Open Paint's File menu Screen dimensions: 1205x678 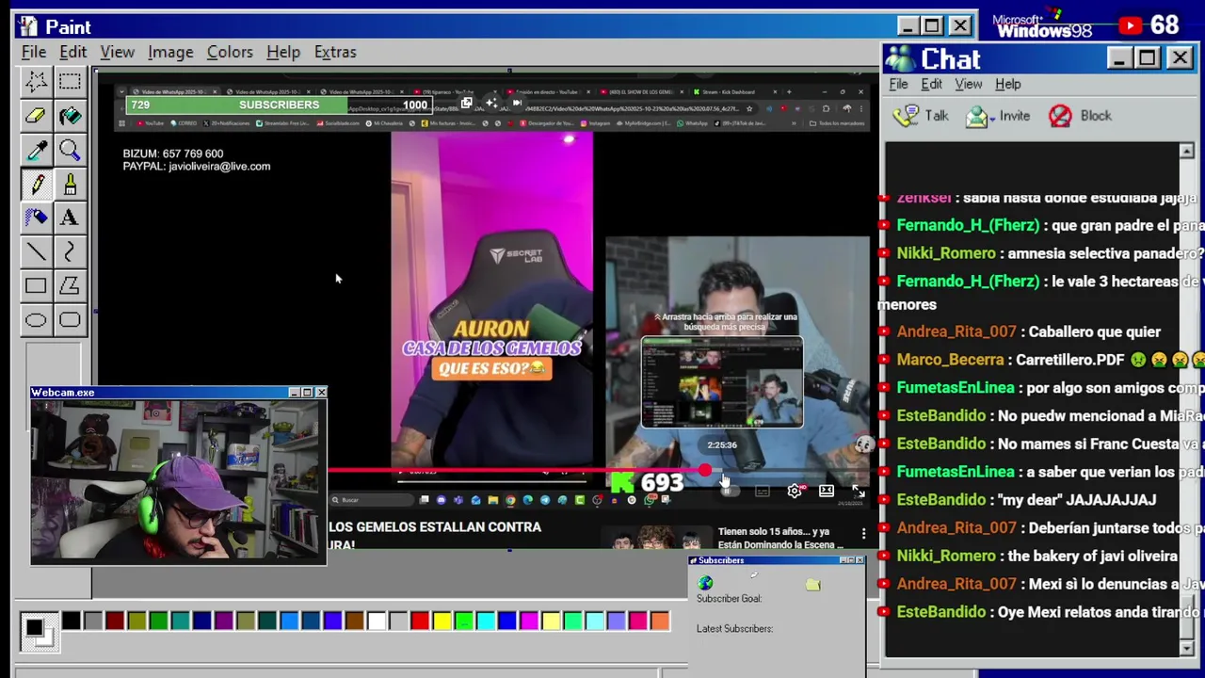pos(34,52)
